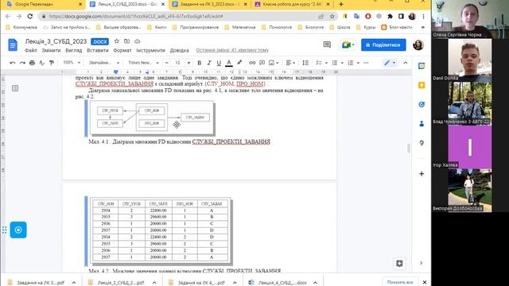This screenshot has height=286, width=509.
Task: Open the Вставити menu
Action: tap(97, 50)
